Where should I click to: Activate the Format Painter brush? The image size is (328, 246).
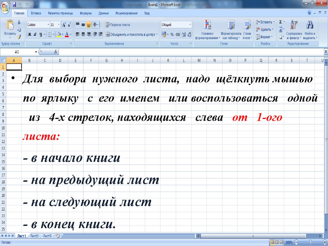pyautogui.click(x=19, y=37)
